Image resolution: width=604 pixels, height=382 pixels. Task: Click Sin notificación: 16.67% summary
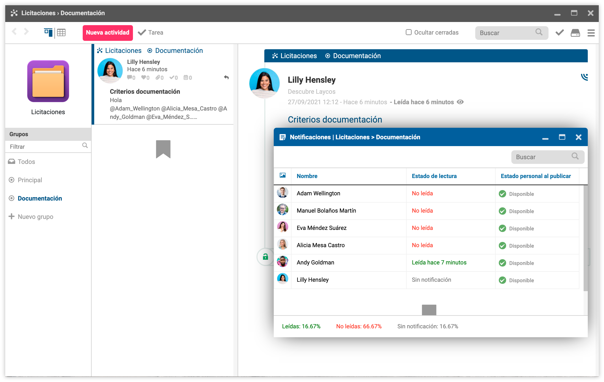pyautogui.click(x=428, y=326)
